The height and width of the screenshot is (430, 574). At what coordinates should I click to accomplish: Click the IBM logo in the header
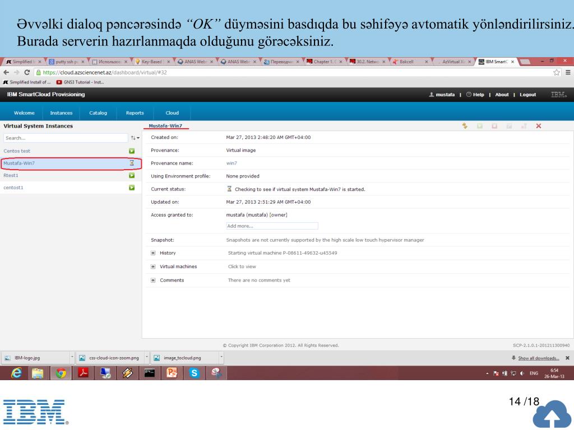coord(559,95)
